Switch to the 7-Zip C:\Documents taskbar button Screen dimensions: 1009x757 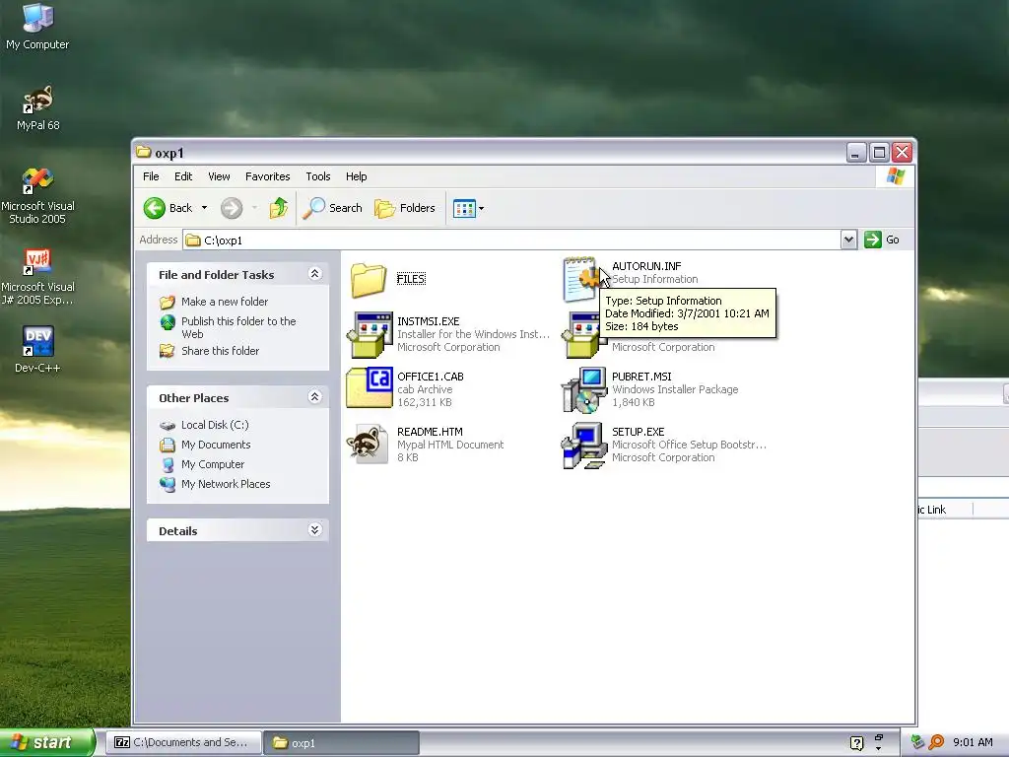(x=182, y=743)
